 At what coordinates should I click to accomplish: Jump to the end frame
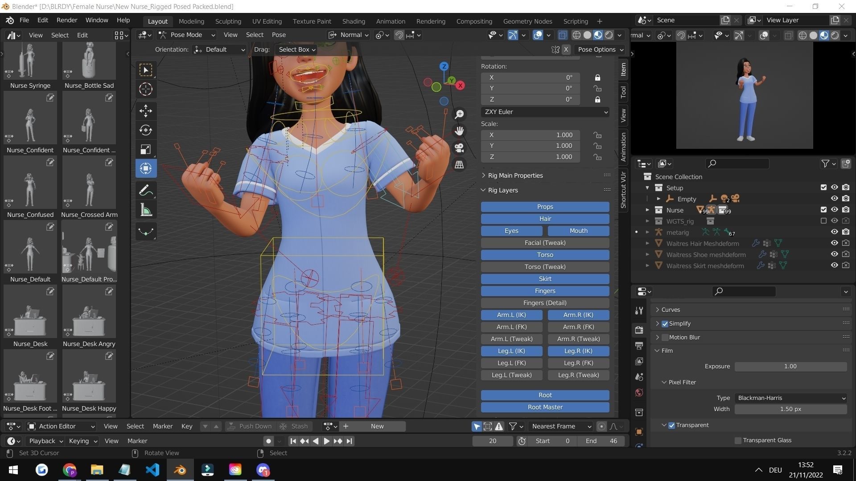[x=350, y=441]
